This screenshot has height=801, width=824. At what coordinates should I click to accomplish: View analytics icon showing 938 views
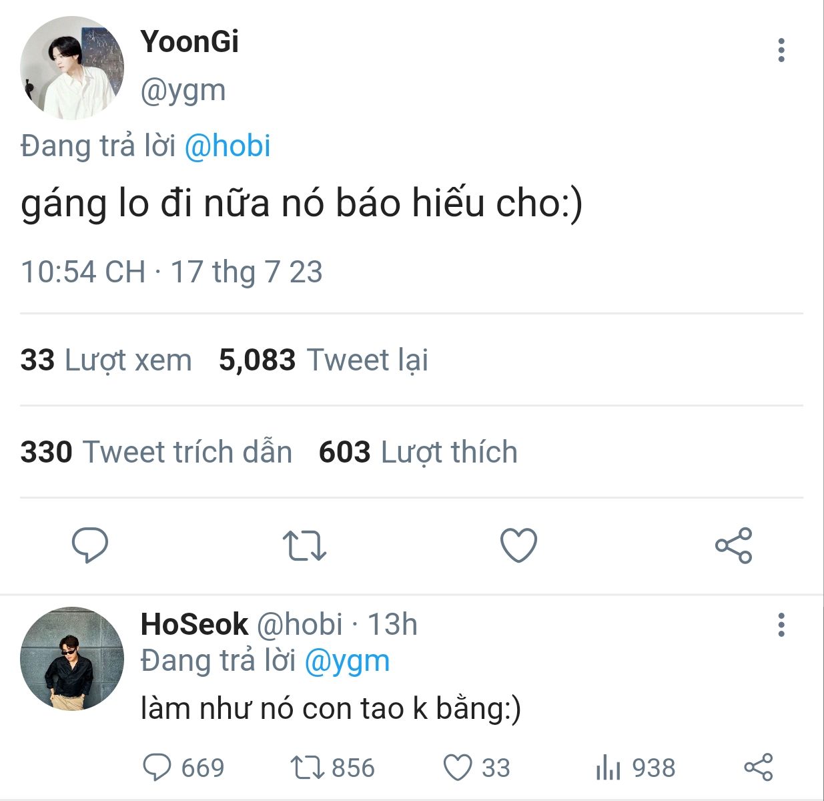click(x=608, y=768)
